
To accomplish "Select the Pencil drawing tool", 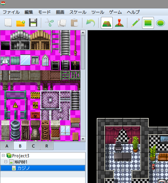I will [x=136, y=23].
